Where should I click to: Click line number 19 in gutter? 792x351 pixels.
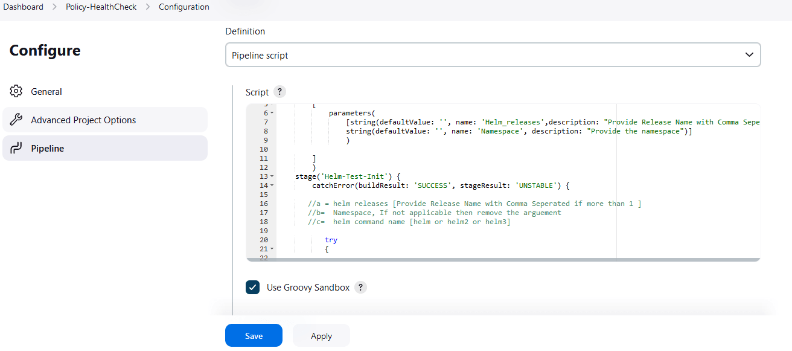click(x=263, y=231)
